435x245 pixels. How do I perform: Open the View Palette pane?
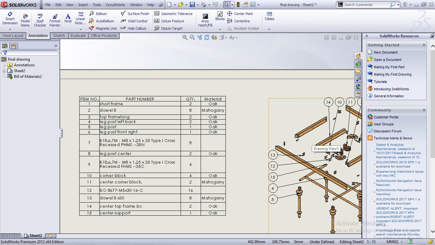[358, 79]
